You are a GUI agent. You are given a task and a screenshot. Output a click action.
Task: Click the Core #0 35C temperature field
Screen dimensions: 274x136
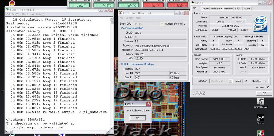pyautogui.click(x=151, y=73)
